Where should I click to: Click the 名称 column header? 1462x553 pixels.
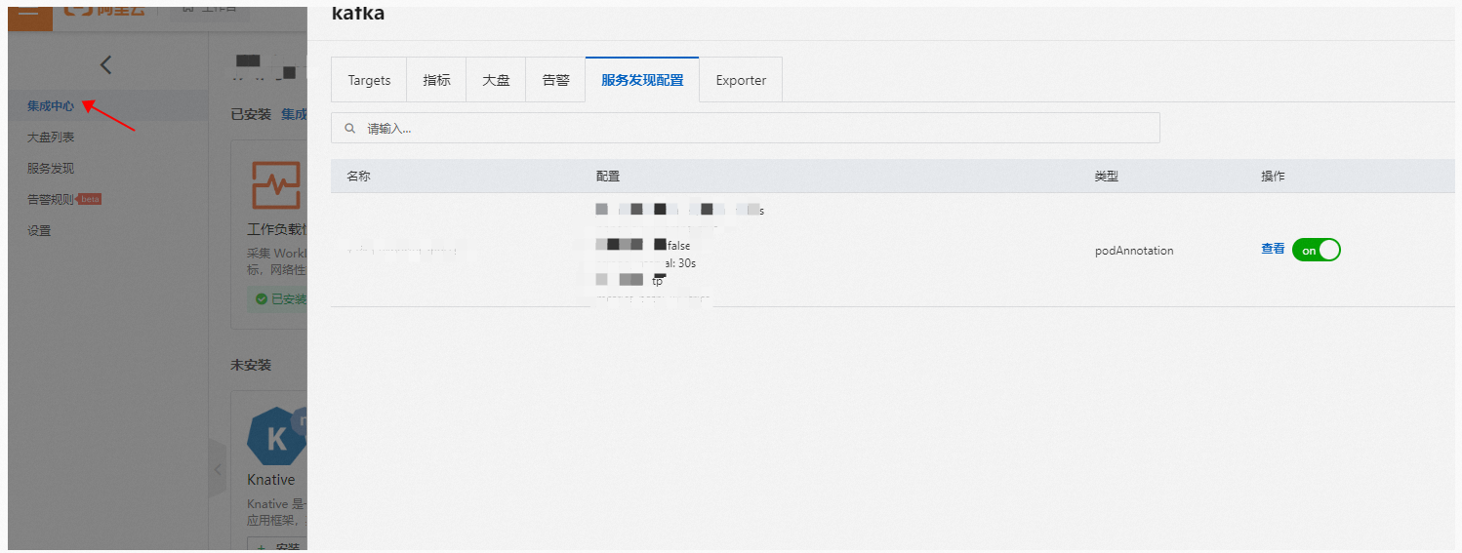358,177
